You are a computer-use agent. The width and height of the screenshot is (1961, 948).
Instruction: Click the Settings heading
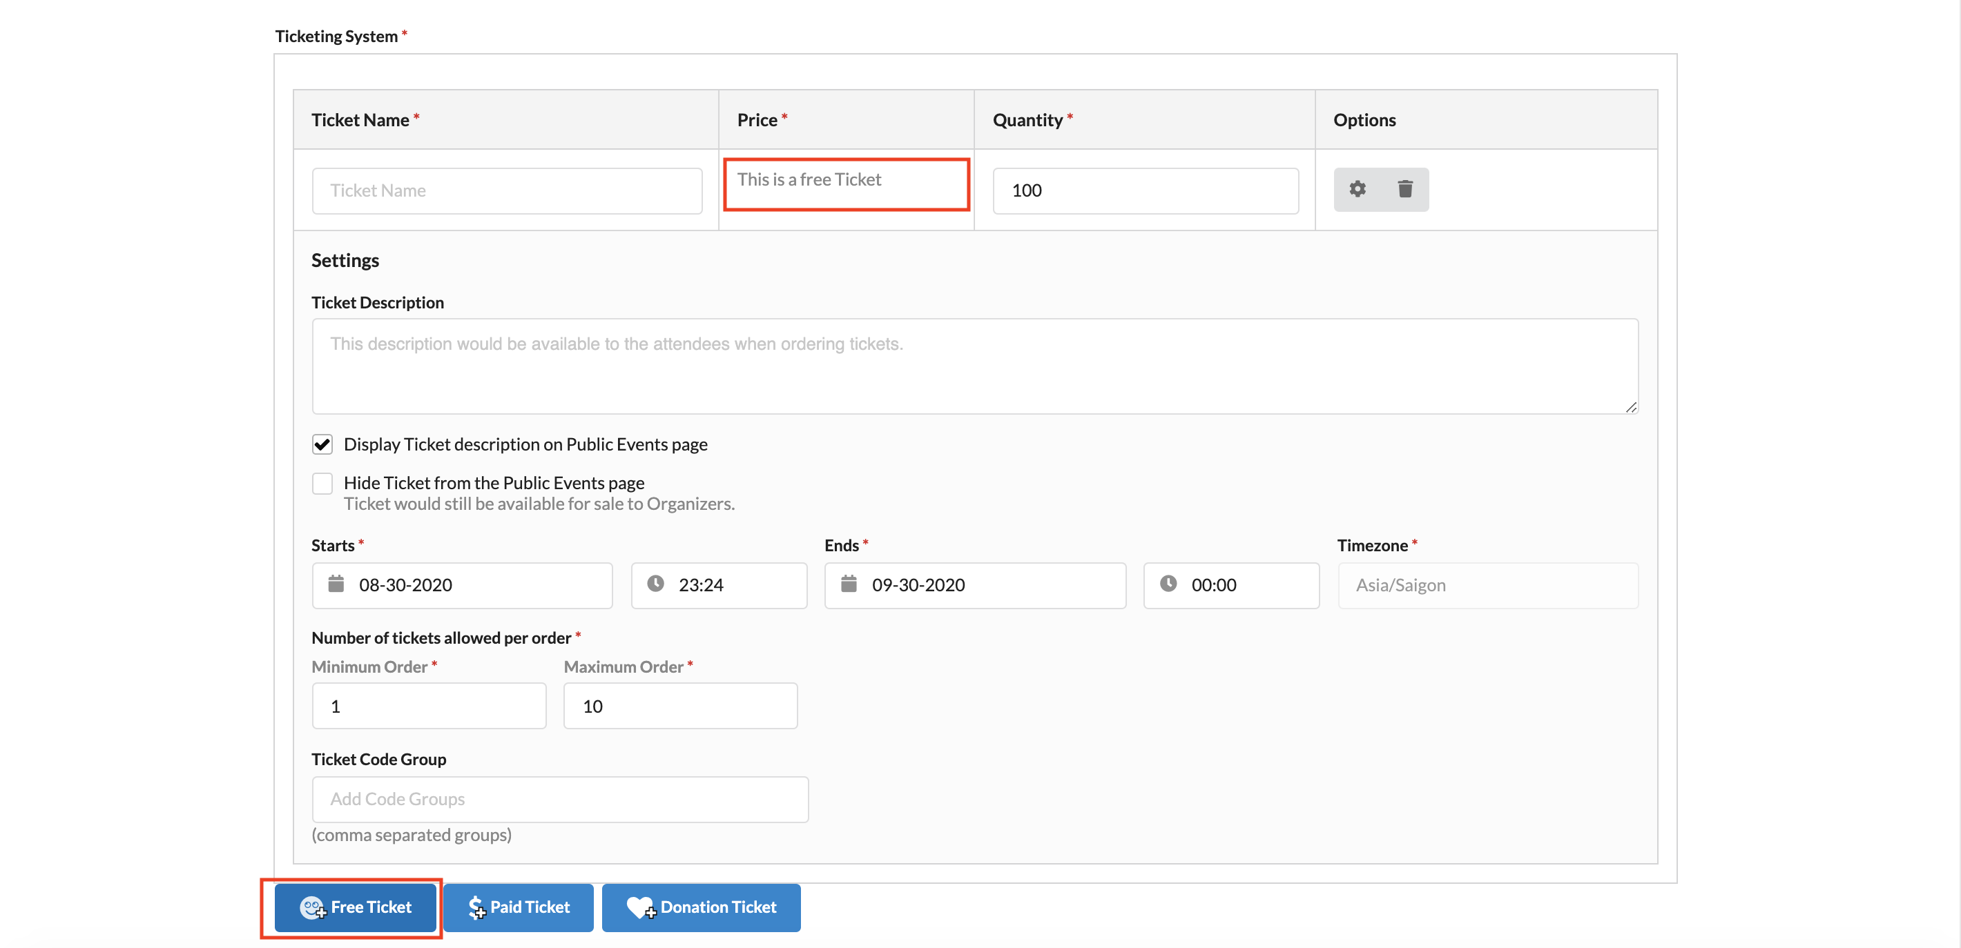coord(345,260)
